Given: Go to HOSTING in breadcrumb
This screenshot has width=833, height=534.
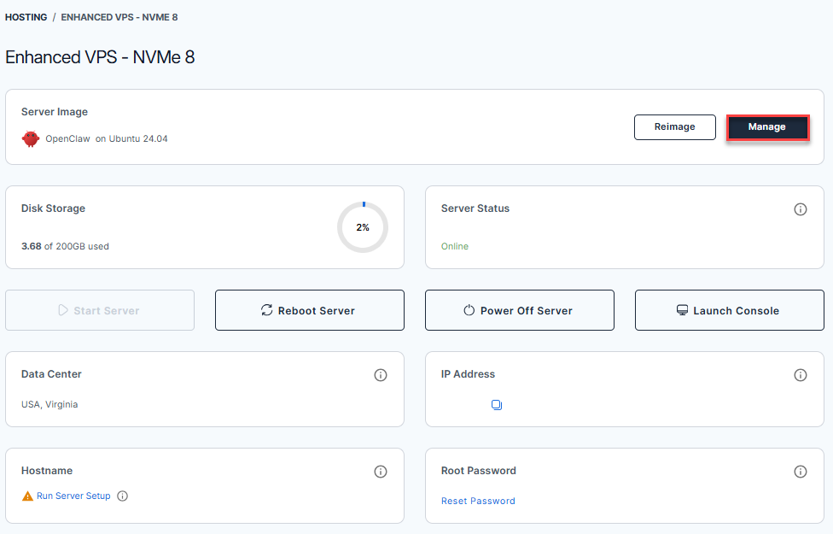Looking at the screenshot, I should click(26, 17).
